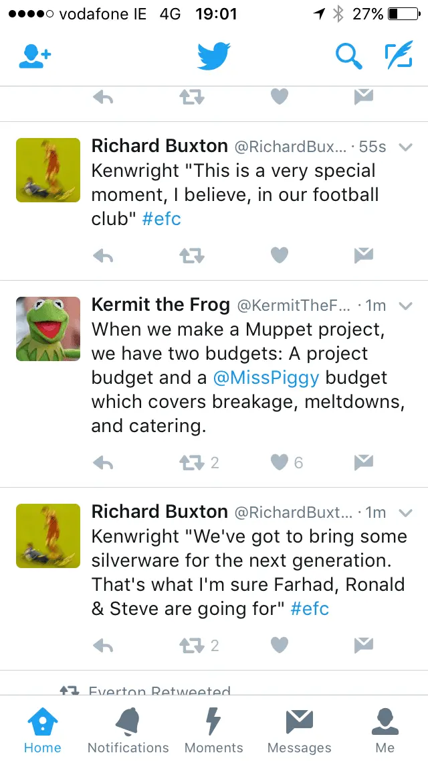Retweet Kermit the Frog's Muppet tweet
The width and height of the screenshot is (428, 761).
pyautogui.click(x=192, y=462)
